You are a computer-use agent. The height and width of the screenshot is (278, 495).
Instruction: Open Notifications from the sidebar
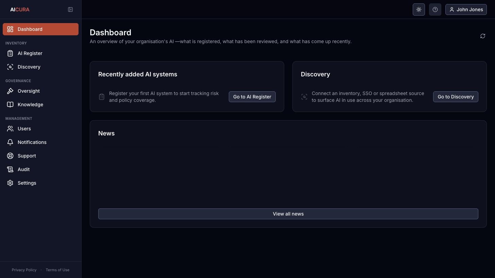(40, 142)
